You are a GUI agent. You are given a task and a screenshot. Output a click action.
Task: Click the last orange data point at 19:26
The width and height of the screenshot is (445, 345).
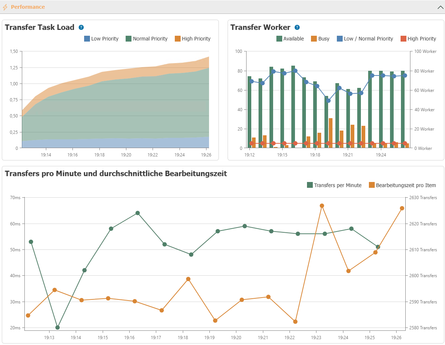tap(402, 208)
